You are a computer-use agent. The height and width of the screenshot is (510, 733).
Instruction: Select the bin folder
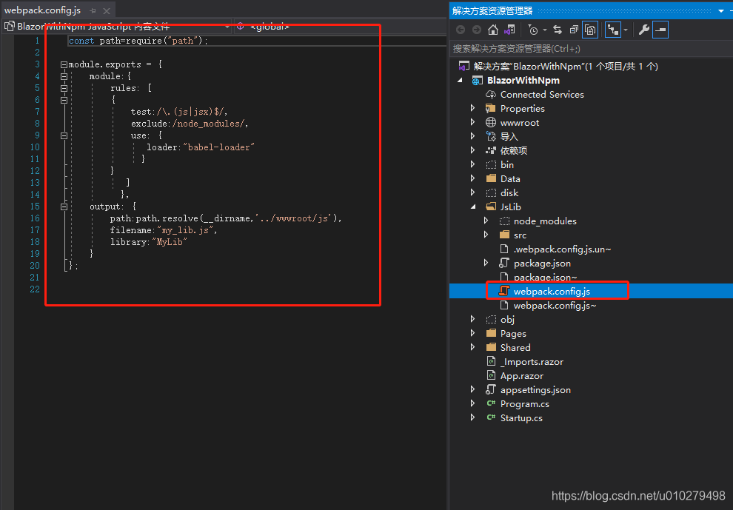click(506, 164)
